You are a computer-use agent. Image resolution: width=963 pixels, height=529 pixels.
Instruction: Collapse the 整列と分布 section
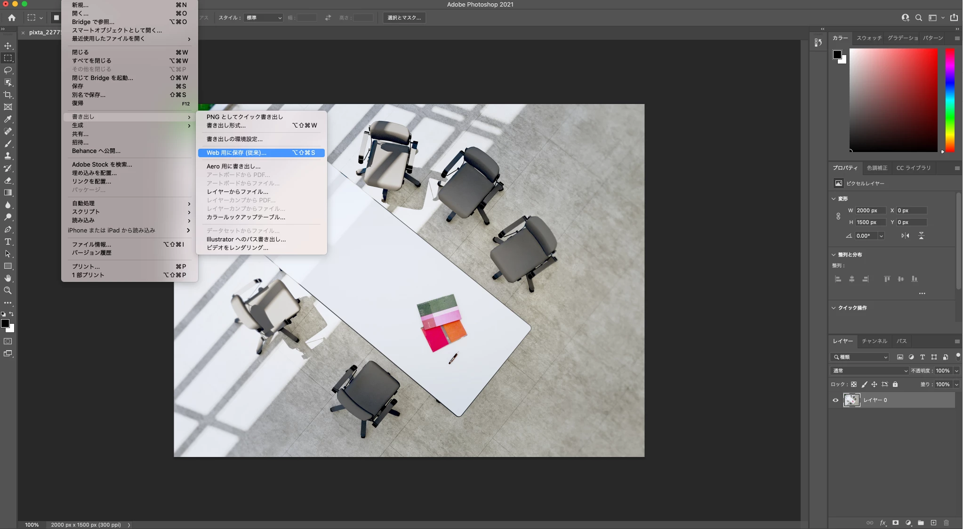click(834, 255)
